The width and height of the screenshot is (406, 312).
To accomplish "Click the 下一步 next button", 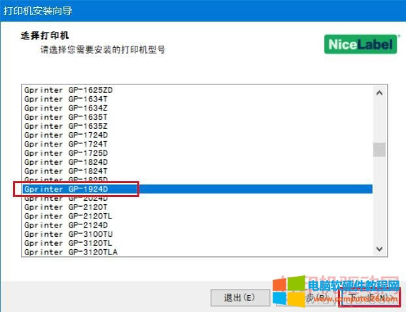I will click(x=369, y=298).
